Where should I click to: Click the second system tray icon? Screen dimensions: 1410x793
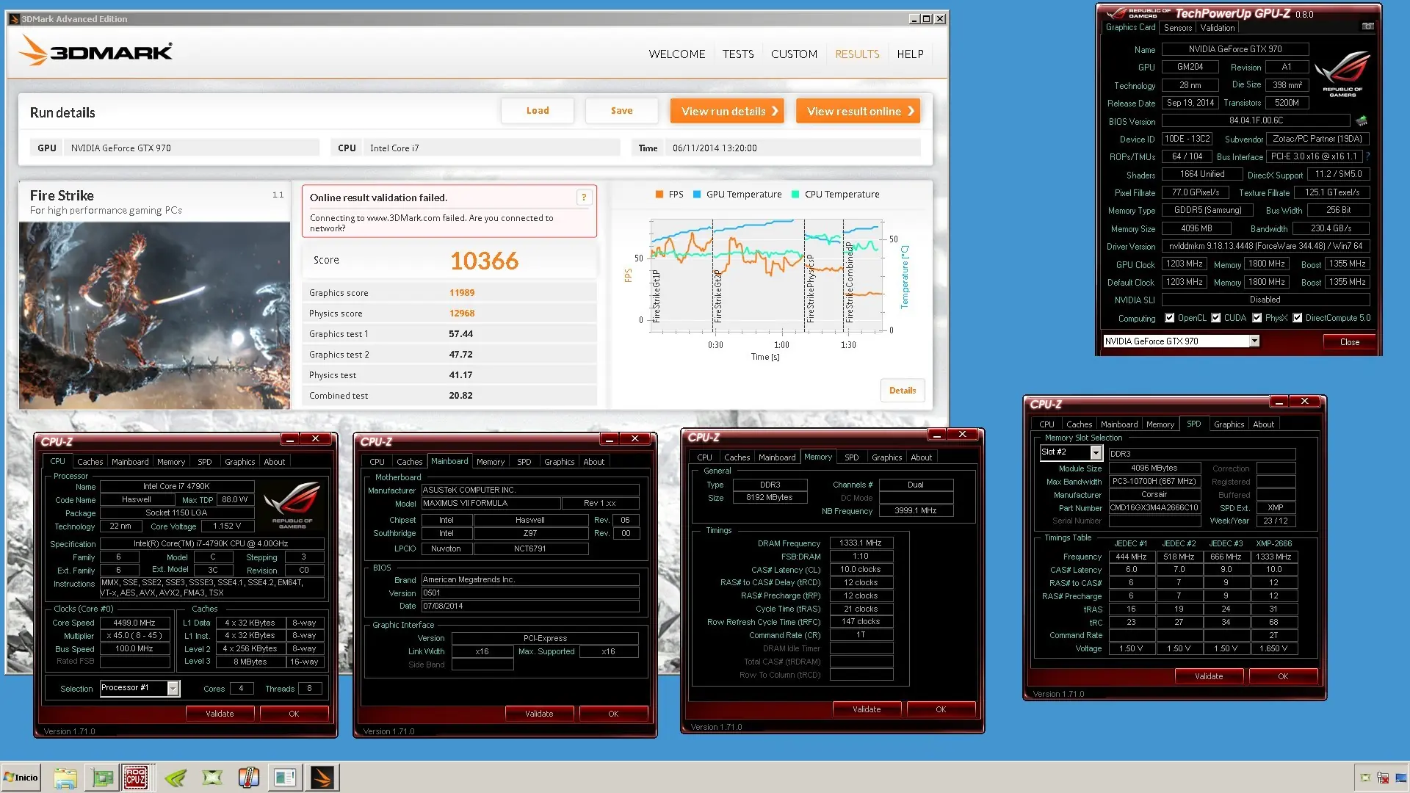pyautogui.click(x=1383, y=778)
